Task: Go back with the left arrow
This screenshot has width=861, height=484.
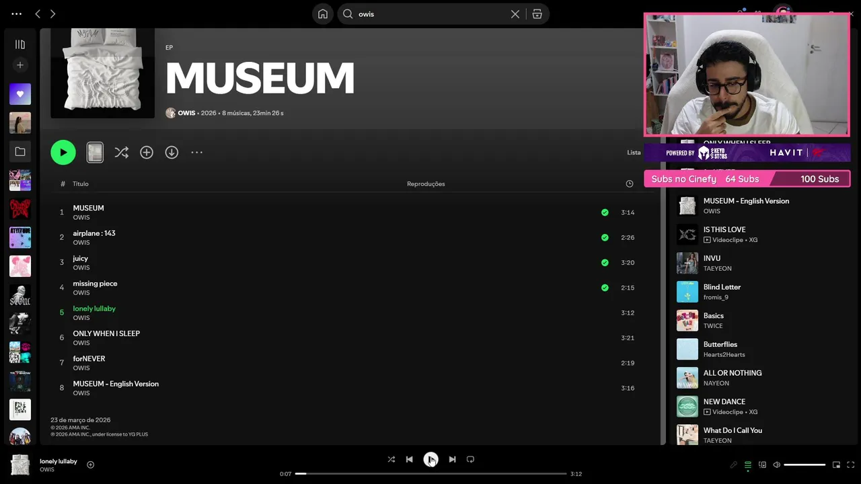Action: click(x=38, y=13)
